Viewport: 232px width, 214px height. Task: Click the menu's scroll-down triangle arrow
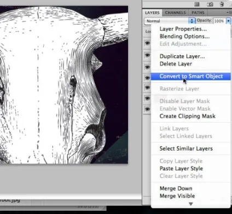(191, 204)
